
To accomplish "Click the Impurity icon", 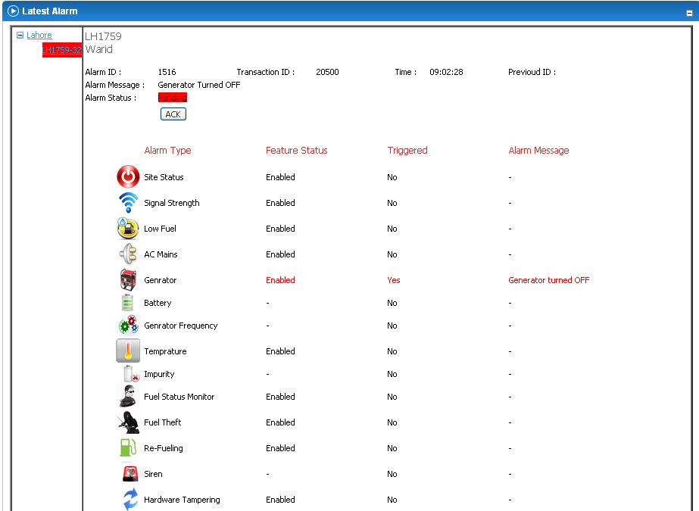I will (x=130, y=374).
